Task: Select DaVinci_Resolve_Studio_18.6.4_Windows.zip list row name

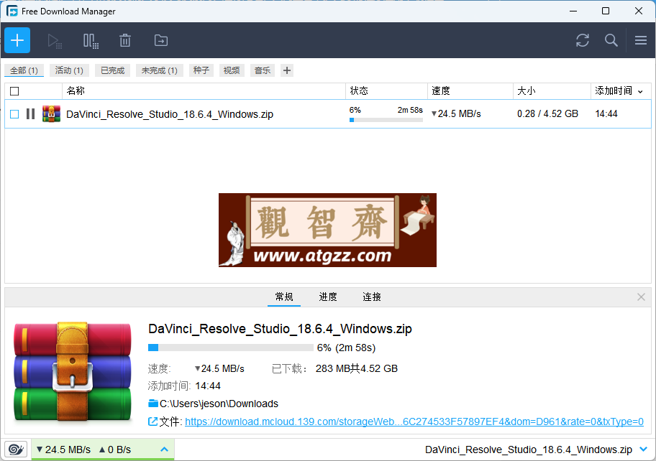Action: point(170,114)
